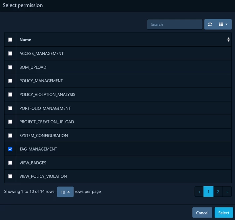Check the POLICY_VIOLATION_ANALYSIS checkbox

coord(10,95)
